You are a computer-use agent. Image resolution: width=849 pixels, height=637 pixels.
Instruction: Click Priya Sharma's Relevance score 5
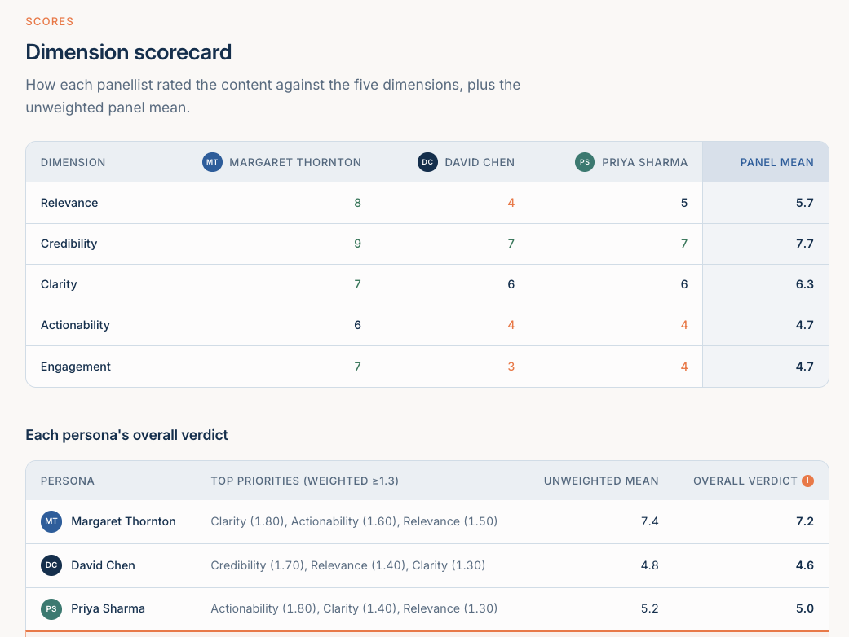(x=684, y=203)
